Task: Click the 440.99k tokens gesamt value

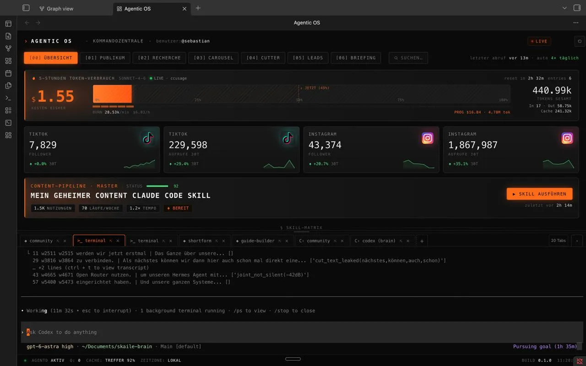Action: pyautogui.click(x=552, y=91)
